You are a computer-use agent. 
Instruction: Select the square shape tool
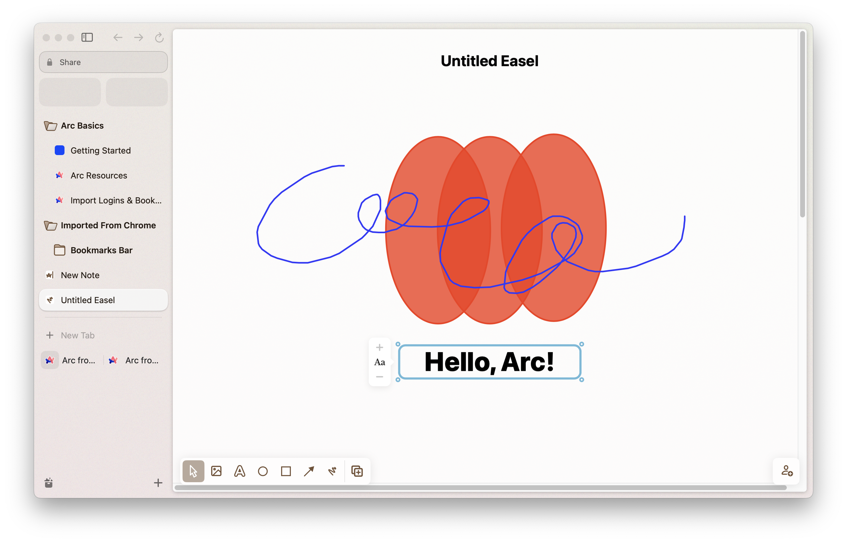click(x=286, y=471)
